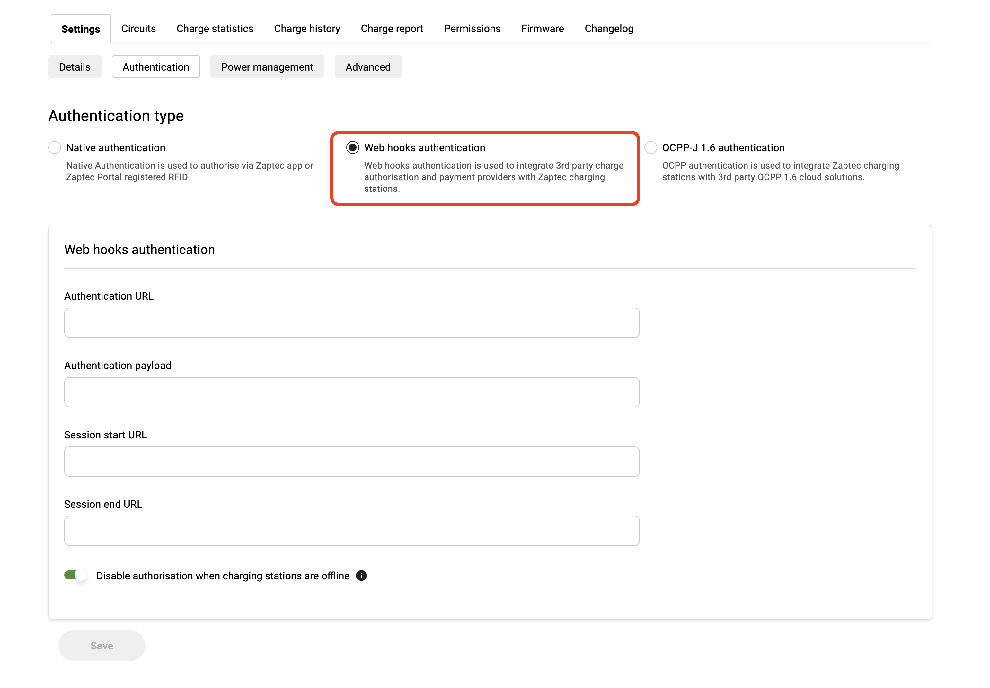Go to Charge report tab

tap(392, 29)
